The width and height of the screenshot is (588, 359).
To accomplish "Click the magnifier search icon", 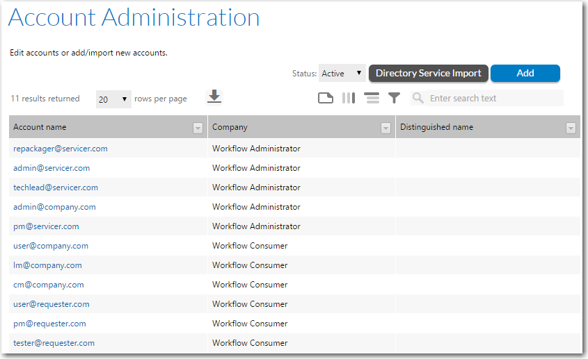I will tap(418, 98).
